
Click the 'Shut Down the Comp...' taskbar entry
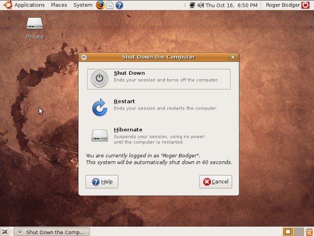point(52,232)
